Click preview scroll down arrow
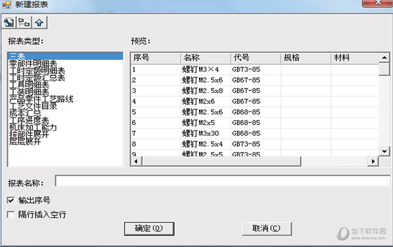 click(384, 151)
